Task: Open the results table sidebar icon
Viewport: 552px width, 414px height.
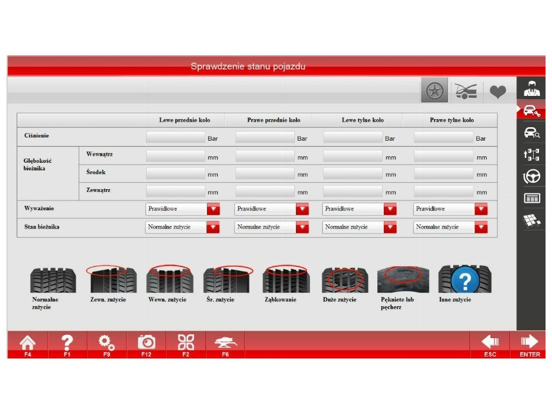Action: [x=532, y=198]
